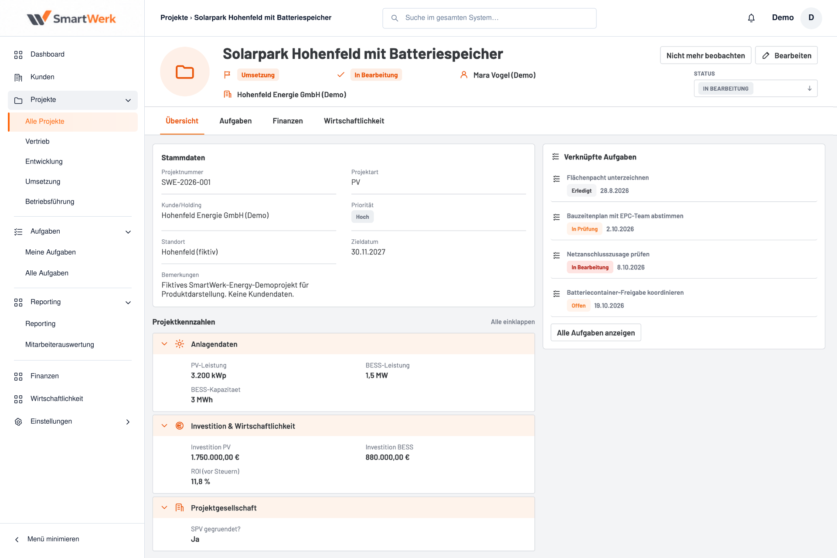
Task: Click the Aufgaben checklist icon in sidebar
Action: 18,231
